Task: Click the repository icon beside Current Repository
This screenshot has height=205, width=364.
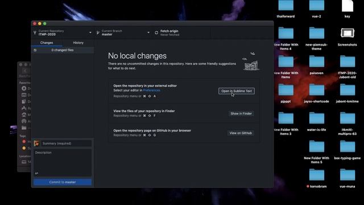Action: tap(35, 33)
